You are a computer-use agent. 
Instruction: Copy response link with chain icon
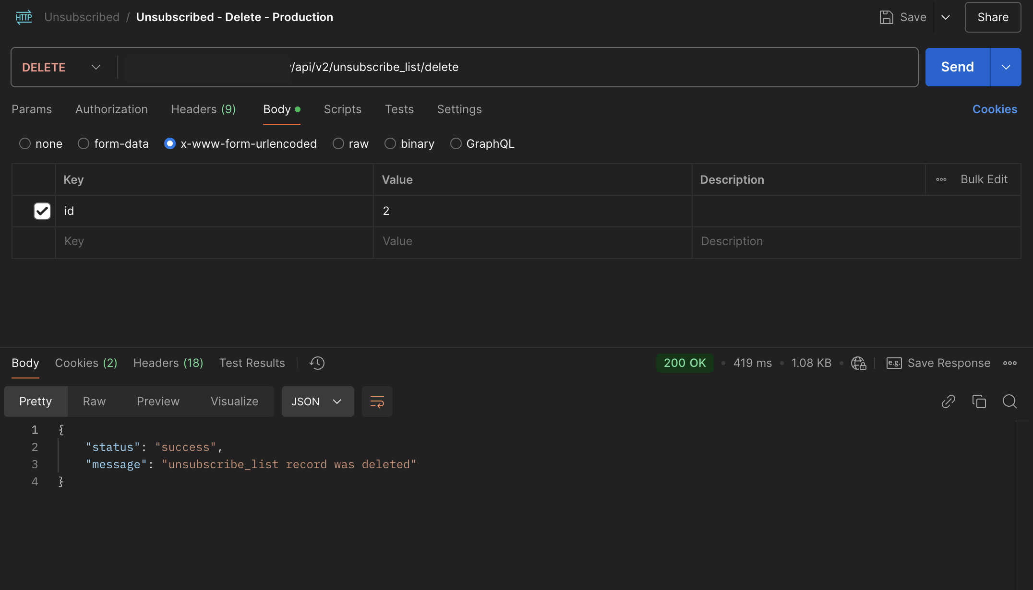click(948, 401)
